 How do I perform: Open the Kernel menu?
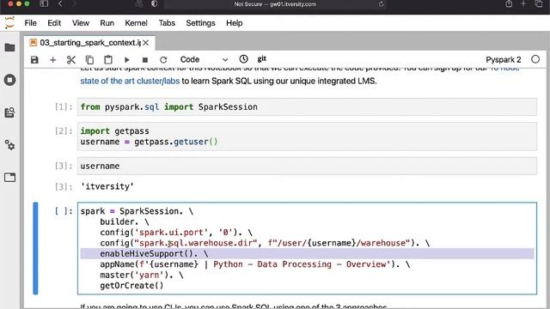[x=136, y=23]
